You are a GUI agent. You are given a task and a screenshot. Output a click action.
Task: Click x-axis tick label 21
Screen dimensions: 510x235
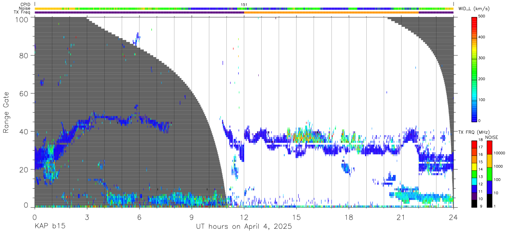pos(401,217)
